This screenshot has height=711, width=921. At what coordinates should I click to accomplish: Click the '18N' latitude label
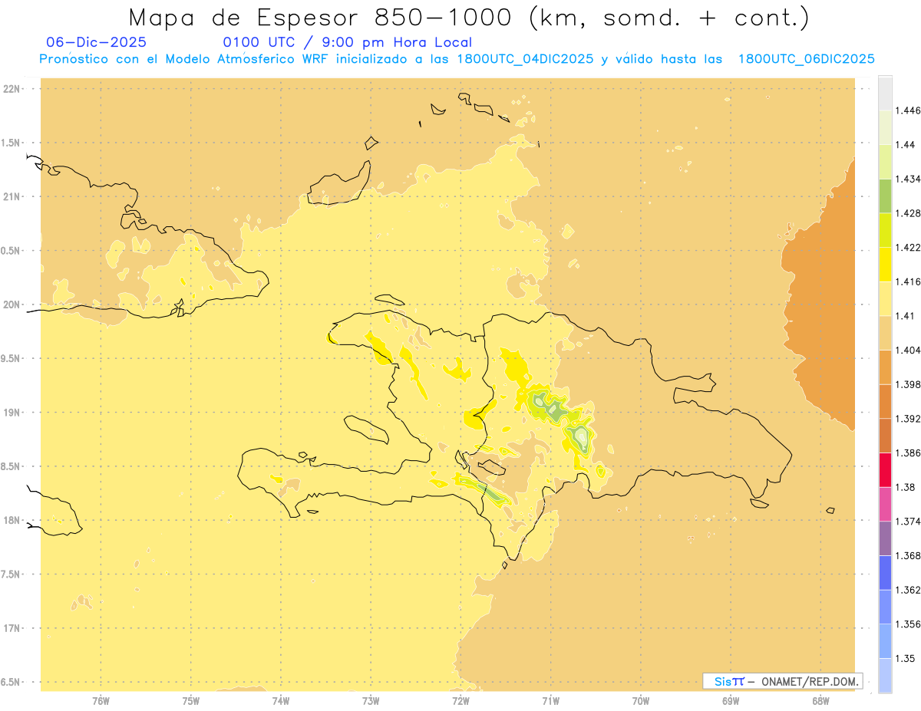[11, 520]
